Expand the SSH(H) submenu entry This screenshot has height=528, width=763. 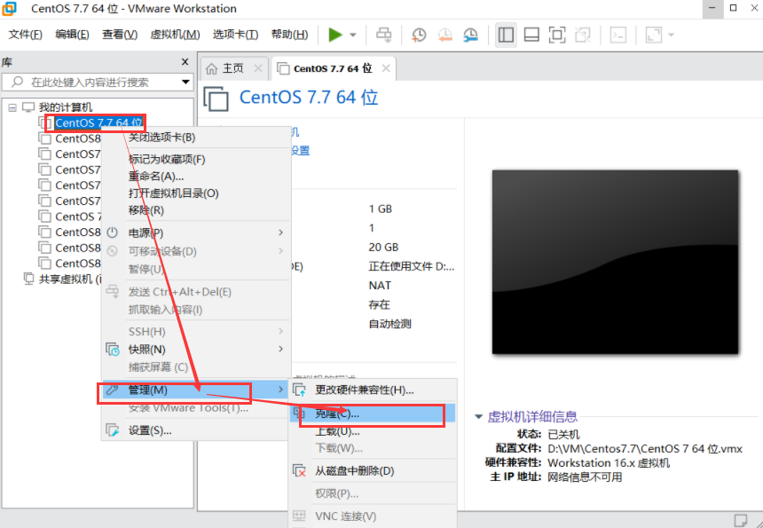tap(197, 331)
